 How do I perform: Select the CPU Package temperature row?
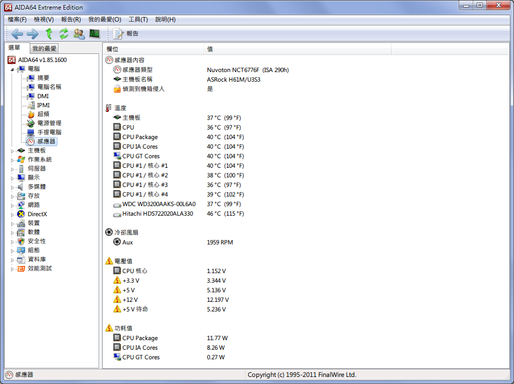(178, 137)
